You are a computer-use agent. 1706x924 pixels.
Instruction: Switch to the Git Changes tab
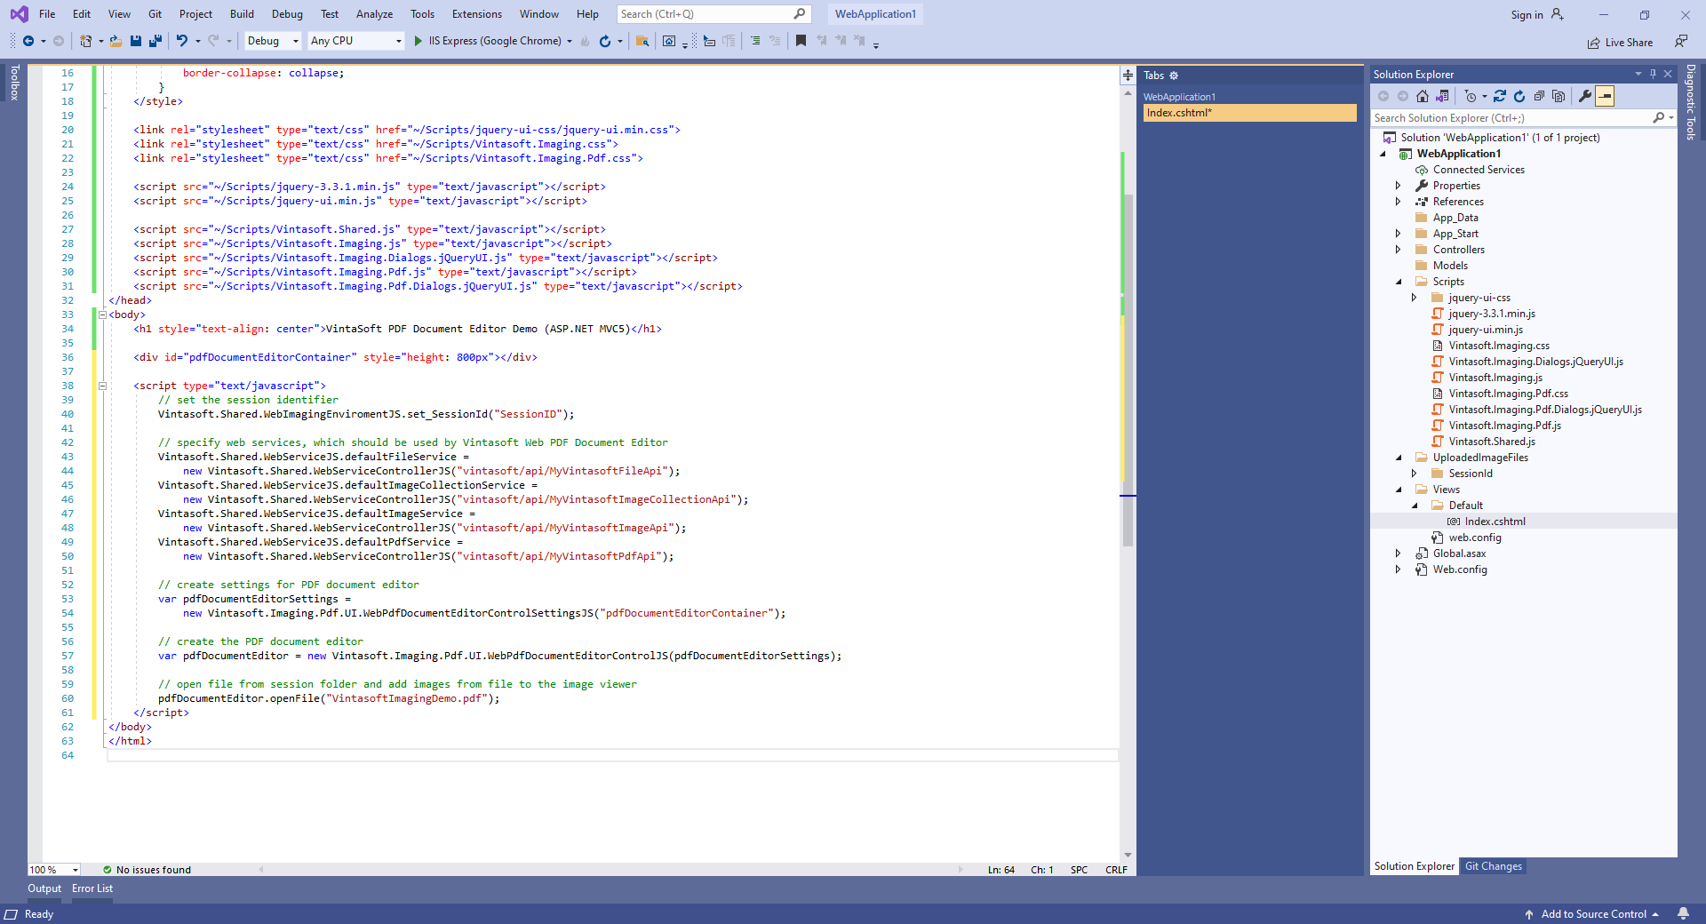coord(1493,866)
